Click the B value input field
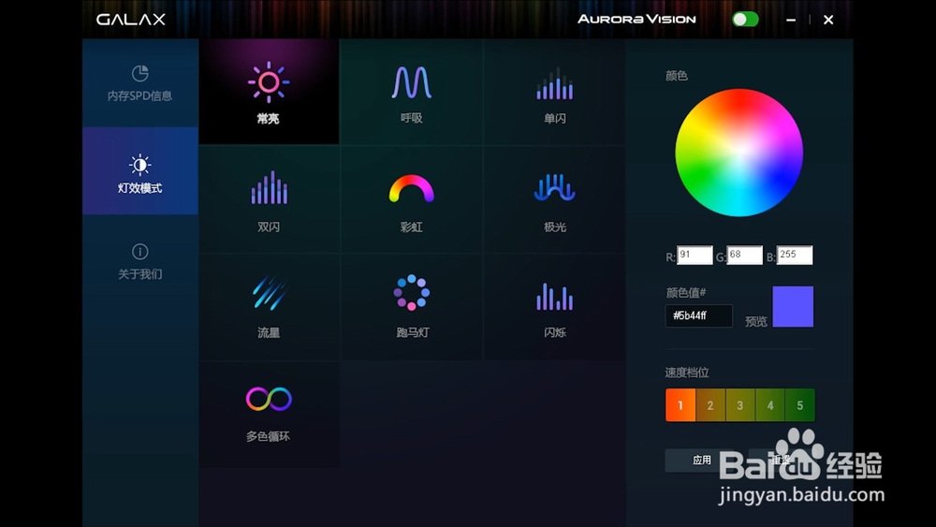This screenshot has height=527, width=936. click(x=795, y=255)
